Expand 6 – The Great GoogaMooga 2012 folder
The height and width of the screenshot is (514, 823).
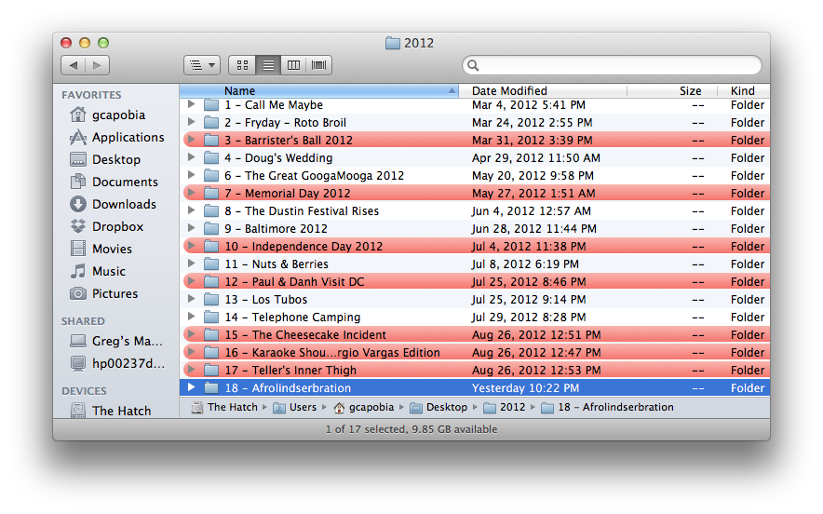(192, 175)
